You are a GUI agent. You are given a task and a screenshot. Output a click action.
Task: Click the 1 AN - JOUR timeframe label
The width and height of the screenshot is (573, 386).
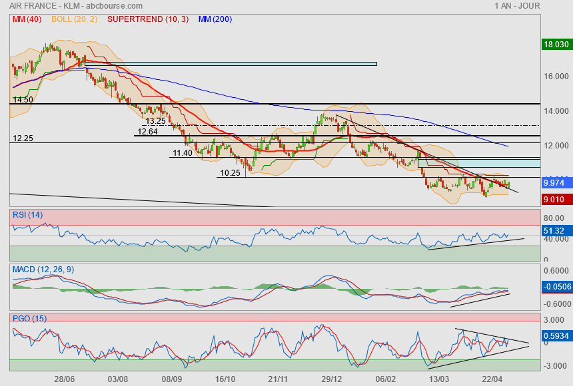coord(517,6)
